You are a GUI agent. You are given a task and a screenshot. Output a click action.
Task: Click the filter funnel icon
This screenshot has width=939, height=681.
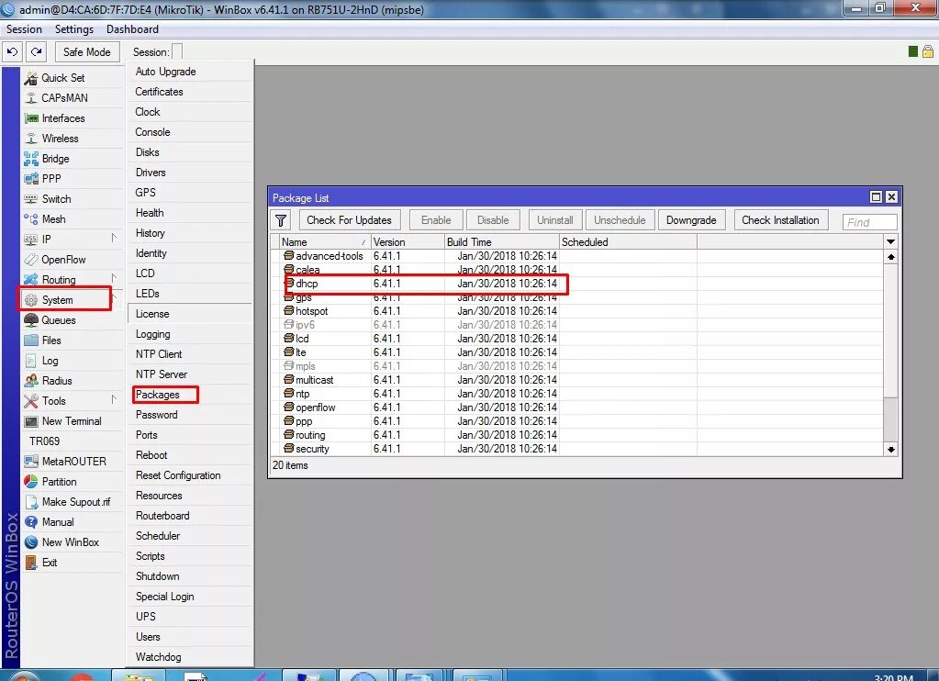tap(281, 220)
